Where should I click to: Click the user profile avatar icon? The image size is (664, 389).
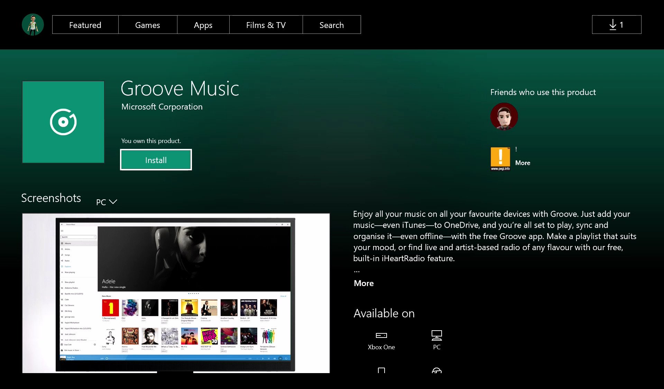coord(33,24)
